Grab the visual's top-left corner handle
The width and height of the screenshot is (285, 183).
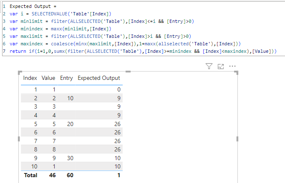point(20,73)
